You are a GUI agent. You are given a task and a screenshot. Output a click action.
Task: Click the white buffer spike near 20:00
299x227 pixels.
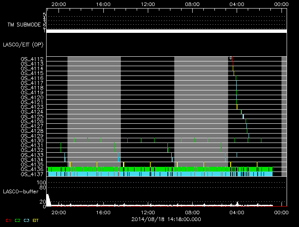pyautogui.click(x=48, y=200)
